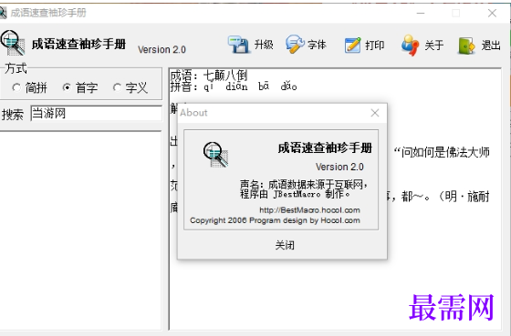The height and width of the screenshot is (336, 511).
Task: Click the 成语速查袖珍手册 title in the About dialog
Action: [x=325, y=148]
